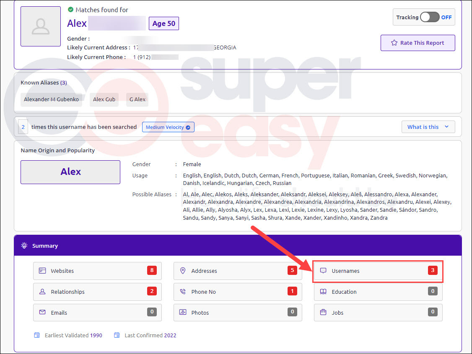
Task: Click the Usernames count badge 3
Action: coord(433,270)
